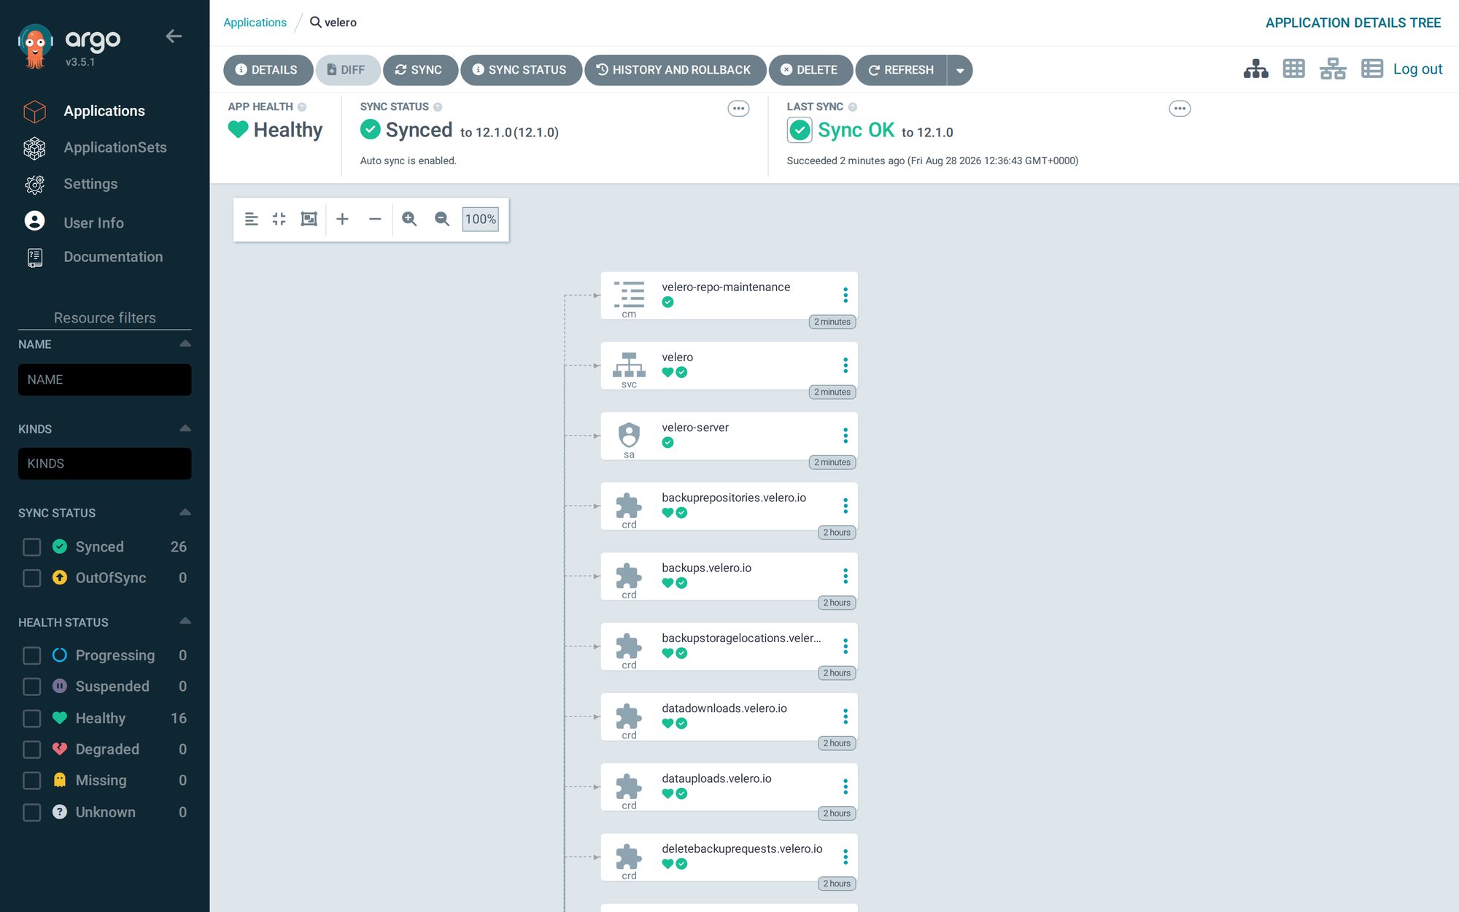Zoom out of the resource tree
1459x912 pixels.
[442, 219]
